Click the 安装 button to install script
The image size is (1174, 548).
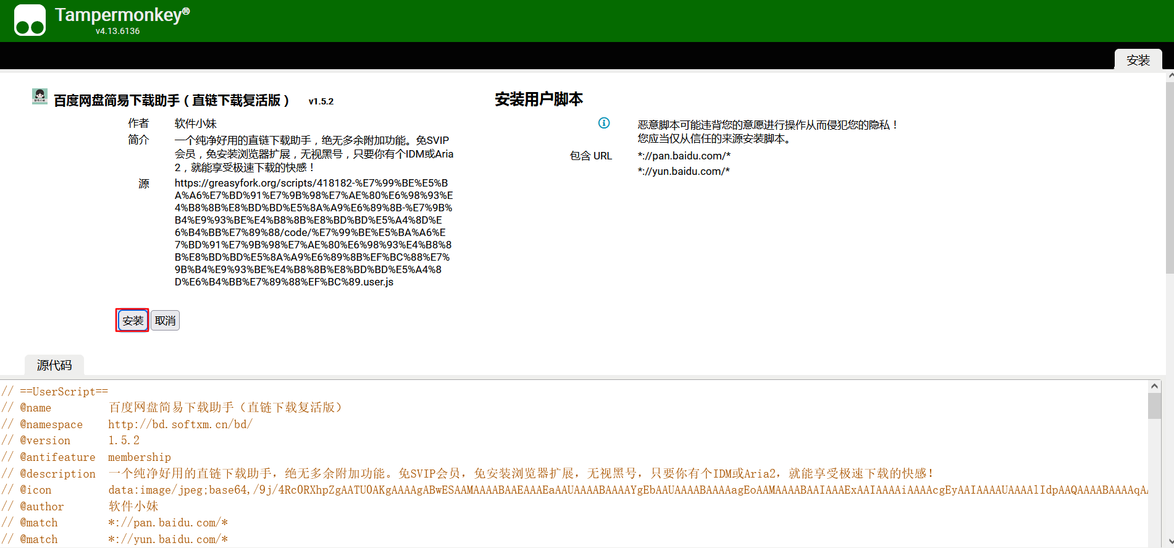point(132,320)
